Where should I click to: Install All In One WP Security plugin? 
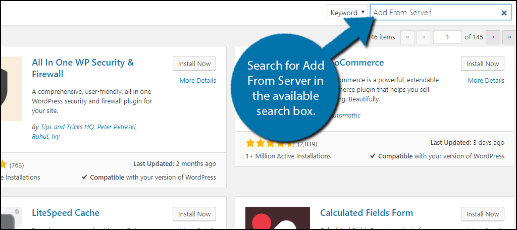194,64
